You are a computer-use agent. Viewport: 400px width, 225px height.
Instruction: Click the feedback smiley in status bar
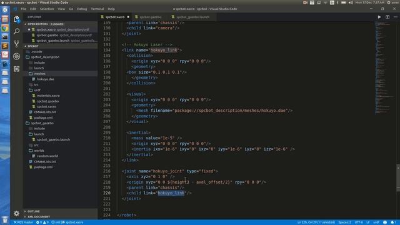(385, 222)
